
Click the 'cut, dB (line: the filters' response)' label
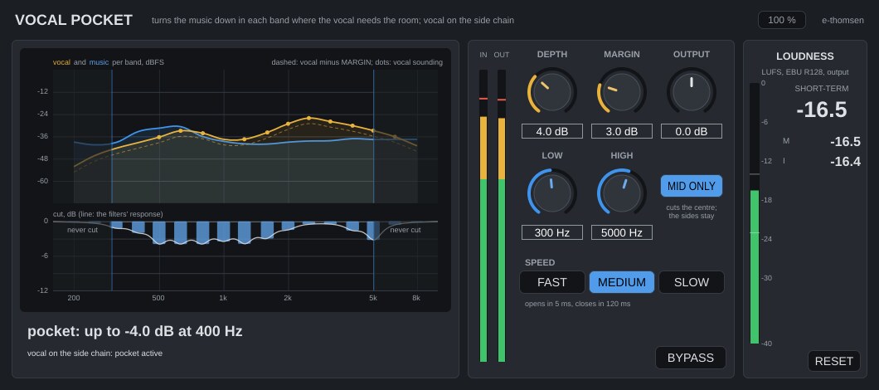[108, 214]
